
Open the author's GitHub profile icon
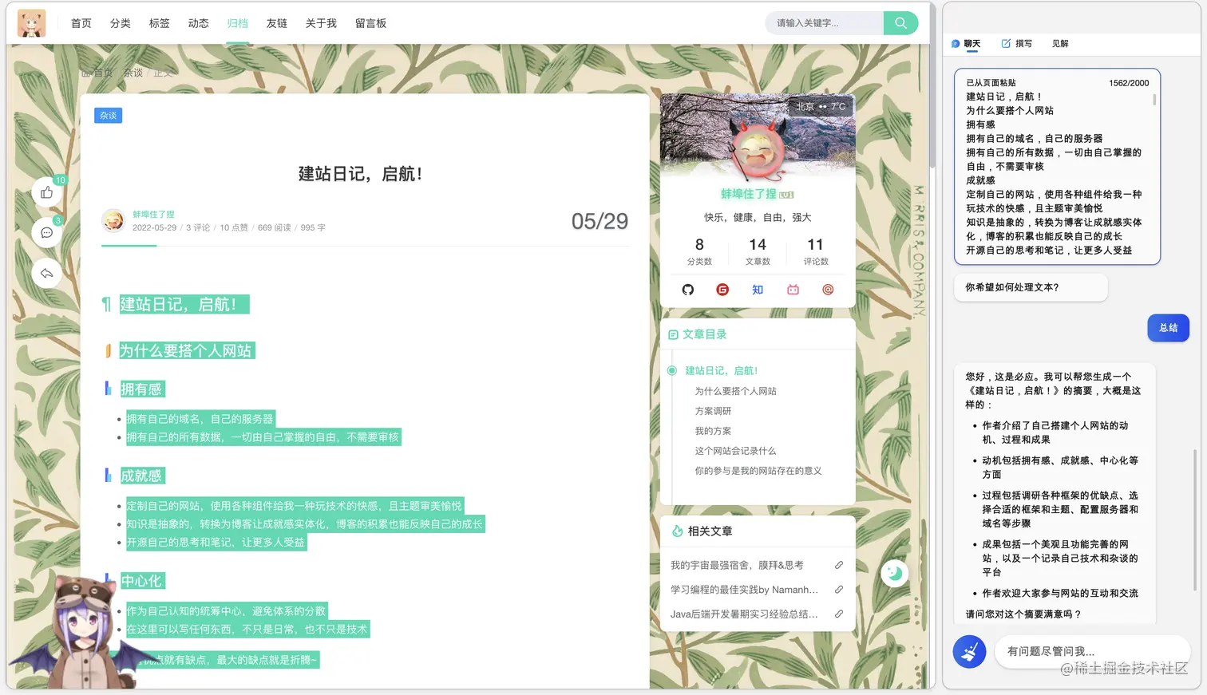687,290
